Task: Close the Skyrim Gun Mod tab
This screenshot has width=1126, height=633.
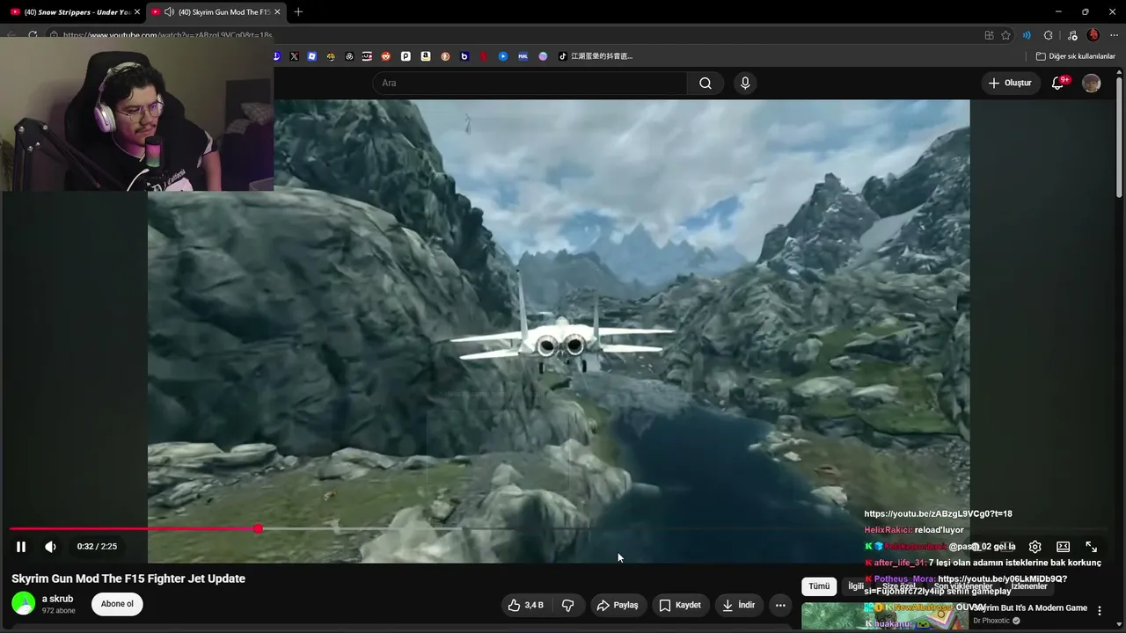Action: pos(277,12)
